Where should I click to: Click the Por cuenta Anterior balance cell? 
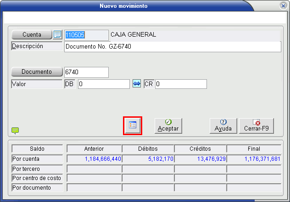tap(94, 159)
